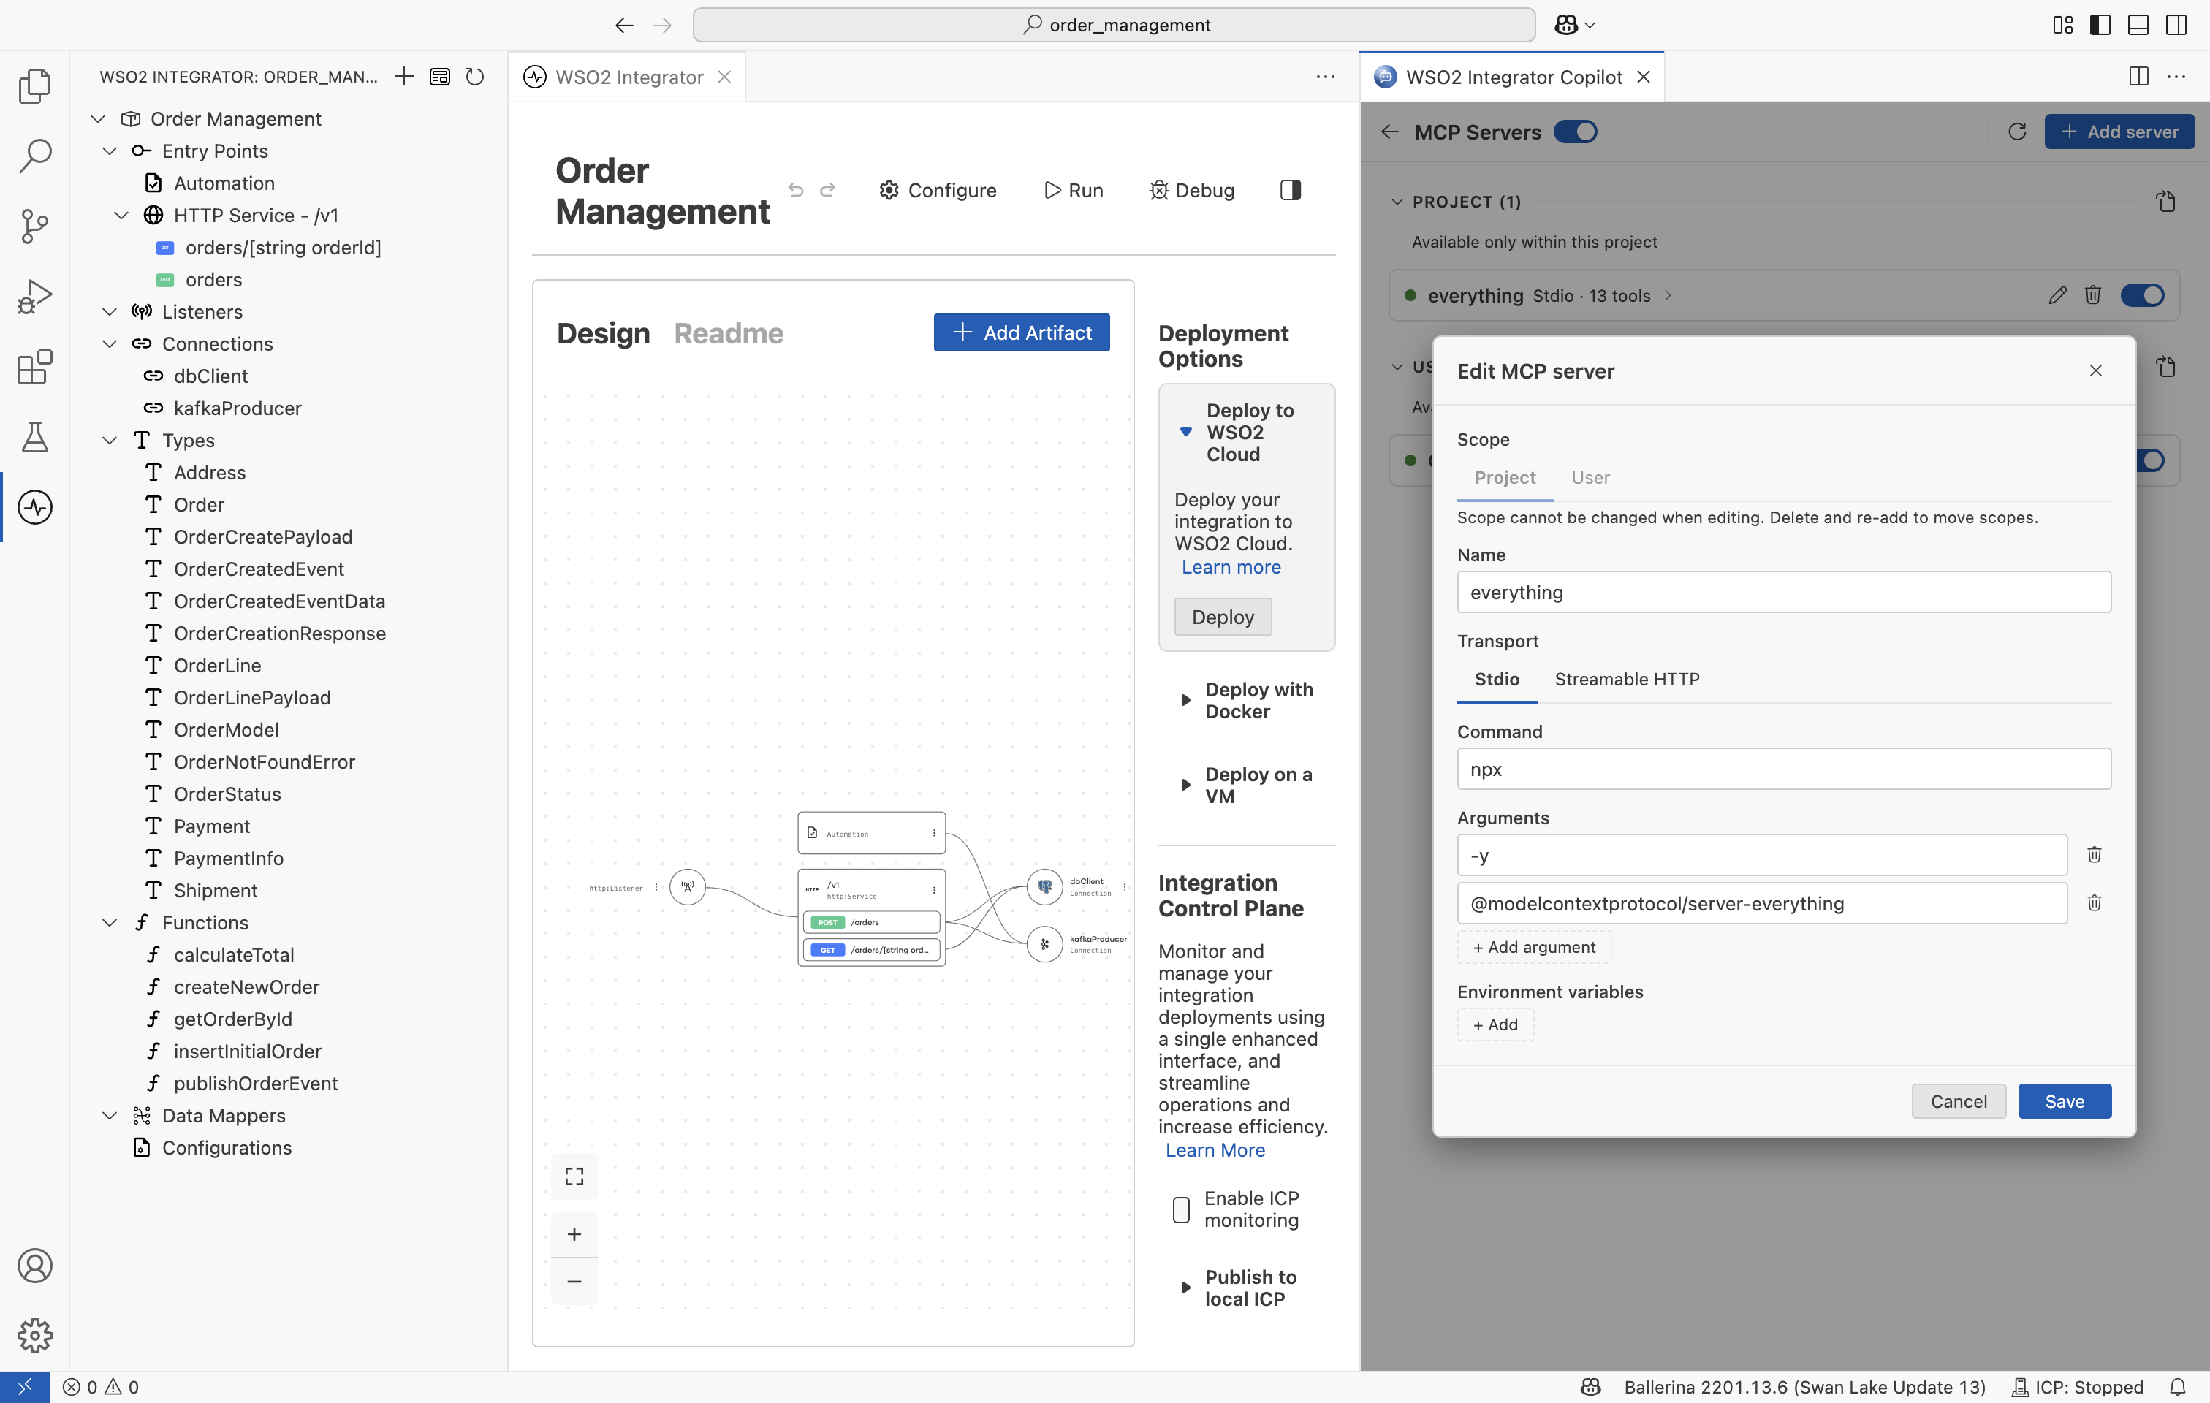Screen dimensions: 2210x1403
Task: Open the Manage gear menu
Action: tap(35, 1335)
